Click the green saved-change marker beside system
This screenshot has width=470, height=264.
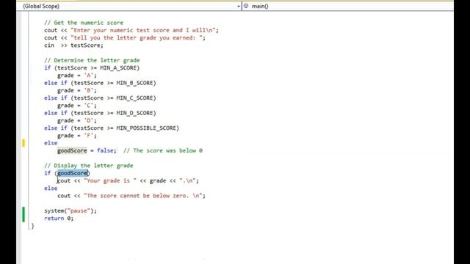23,215
